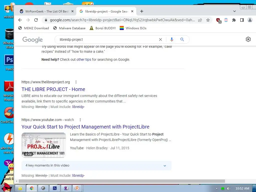This screenshot has width=256, height=192.
Task: Open the Malware Database bookmark
Action: point(69,28)
